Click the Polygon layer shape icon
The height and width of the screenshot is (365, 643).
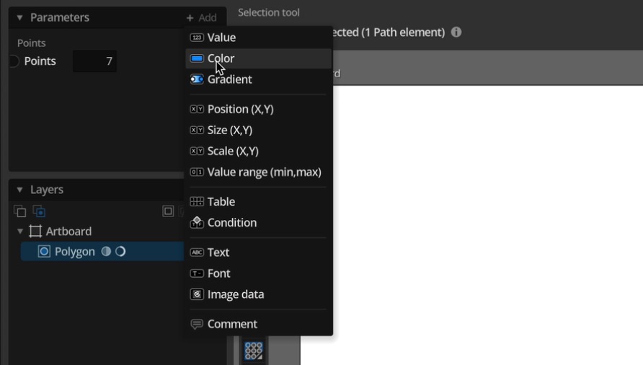click(x=44, y=252)
